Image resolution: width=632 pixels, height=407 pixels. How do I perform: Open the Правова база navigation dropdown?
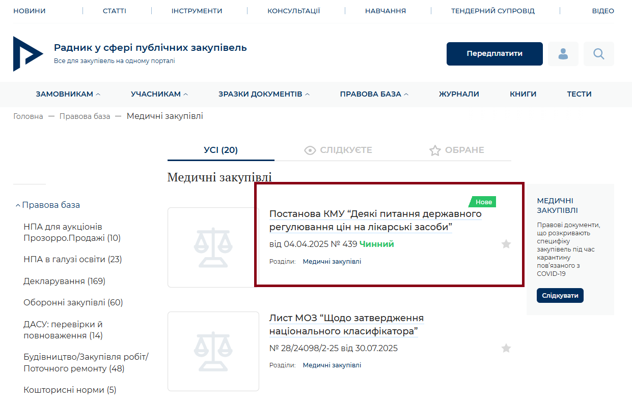(374, 94)
